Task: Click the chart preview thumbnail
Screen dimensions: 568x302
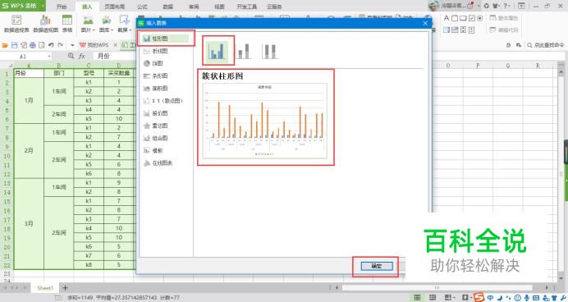Action: (265, 121)
